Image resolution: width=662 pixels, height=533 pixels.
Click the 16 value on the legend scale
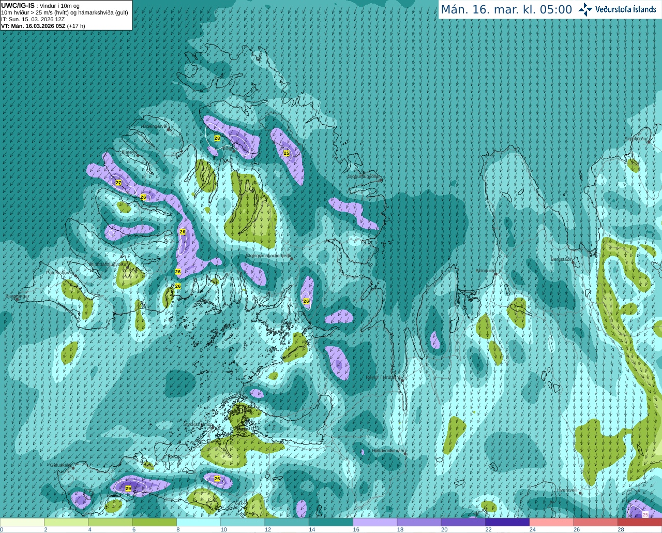[x=356, y=529]
